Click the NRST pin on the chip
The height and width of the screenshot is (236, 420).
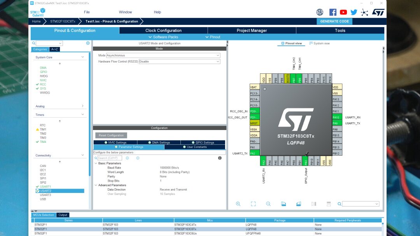click(254, 123)
